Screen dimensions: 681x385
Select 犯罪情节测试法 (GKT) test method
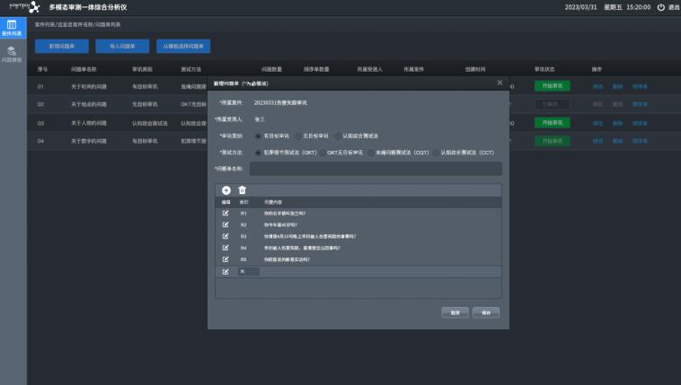coord(259,153)
